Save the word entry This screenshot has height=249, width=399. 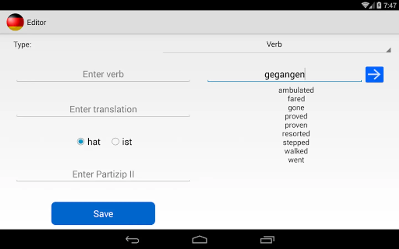pos(103,213)
